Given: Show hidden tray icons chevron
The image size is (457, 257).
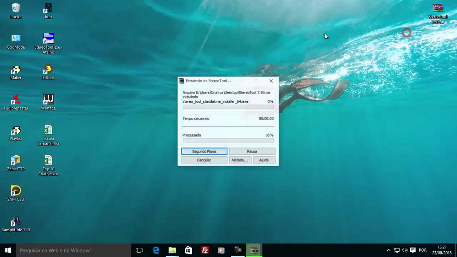Looking at the screenshot, I should [388, 250].
